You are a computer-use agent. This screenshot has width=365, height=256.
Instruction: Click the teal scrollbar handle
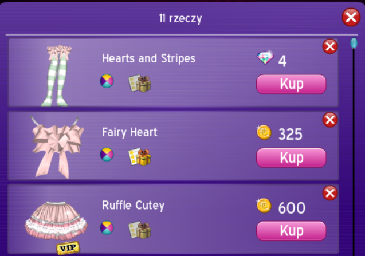coord(354,44)
